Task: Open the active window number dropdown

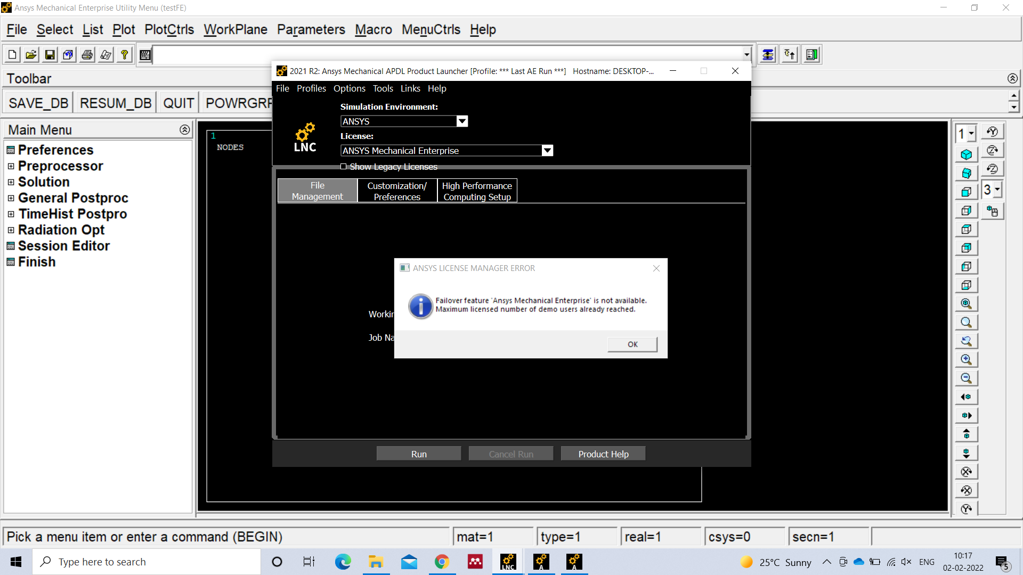Action: 972,134
